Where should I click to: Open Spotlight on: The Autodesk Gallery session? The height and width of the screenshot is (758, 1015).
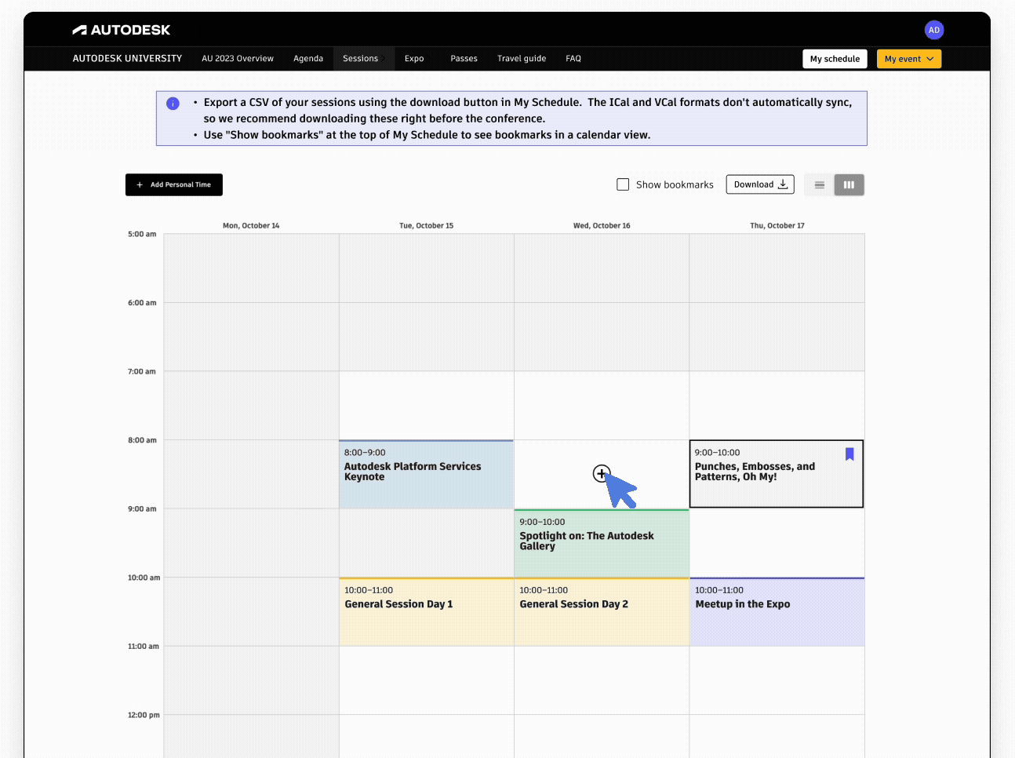point(602,543)
